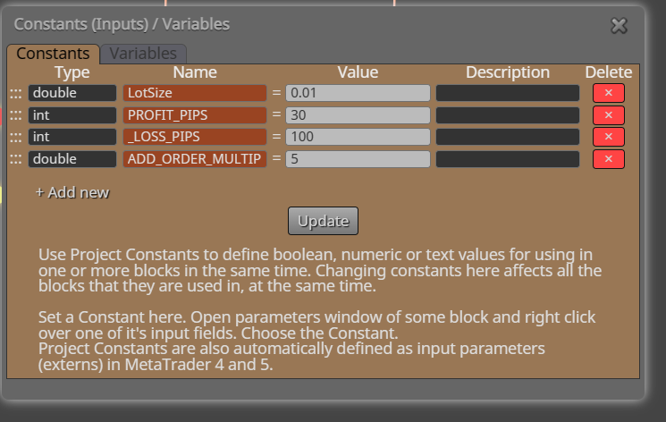Edit the ADD_ORDER_MULTIP name field
This screenshot has height=422, width=666.
[x=195, y=159]
